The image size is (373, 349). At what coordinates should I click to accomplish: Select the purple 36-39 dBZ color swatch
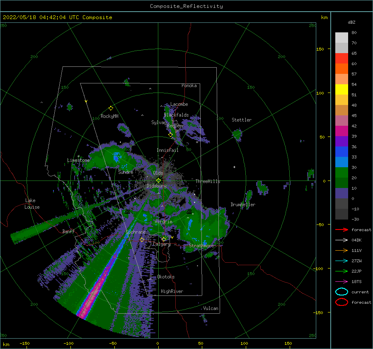tap(342, 141)
